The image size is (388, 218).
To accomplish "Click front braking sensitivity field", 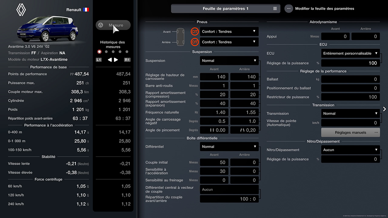I will pyautogui.click(x=214, y=180).
